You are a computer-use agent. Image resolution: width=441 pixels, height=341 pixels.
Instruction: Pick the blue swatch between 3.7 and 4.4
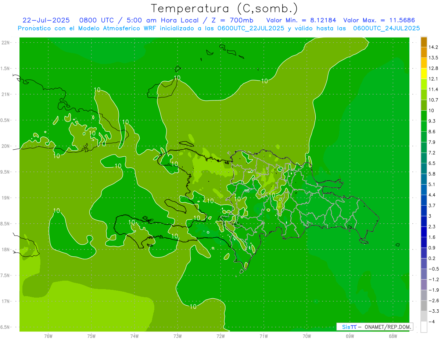(424, 200)
